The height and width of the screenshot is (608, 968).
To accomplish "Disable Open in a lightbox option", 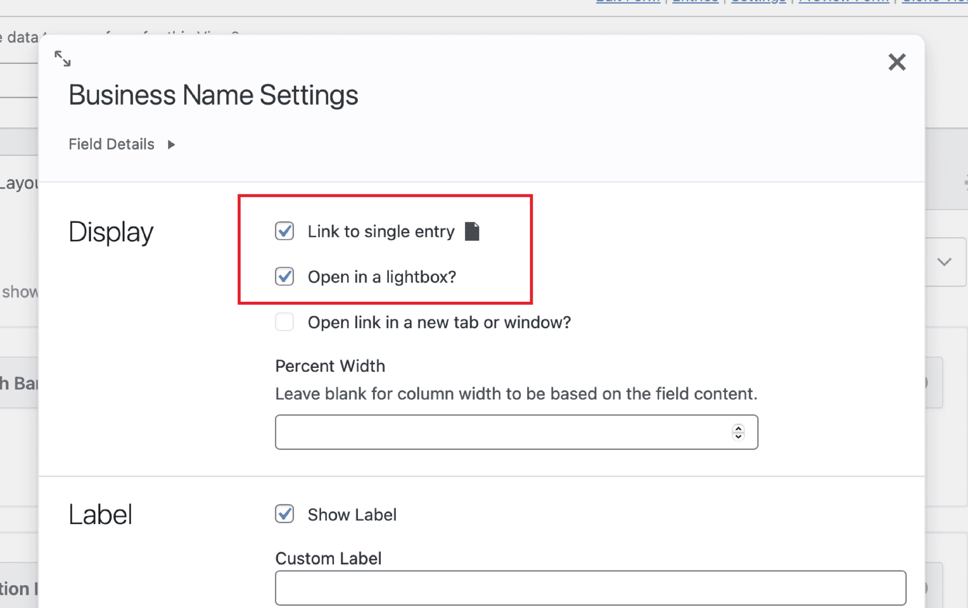I will (x=284, y=277).
